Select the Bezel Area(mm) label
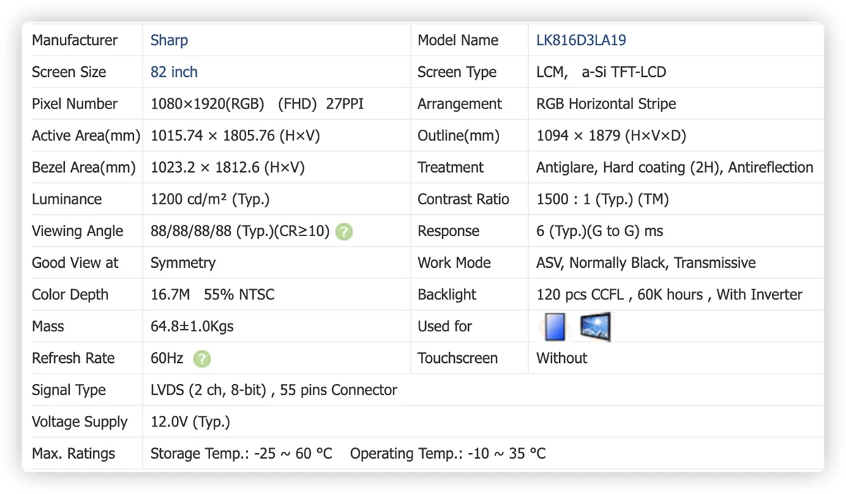 point(84,168)
